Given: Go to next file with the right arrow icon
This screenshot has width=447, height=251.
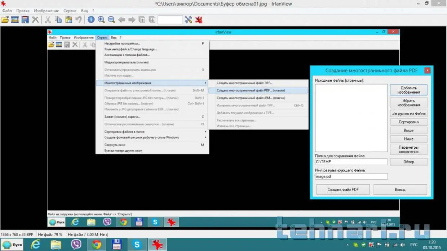Looking at the screenshot, I should [x=132, y=19].
